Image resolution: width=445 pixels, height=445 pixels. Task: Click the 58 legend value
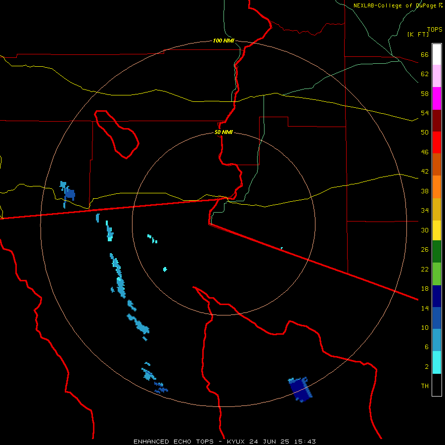pos(425,93)
